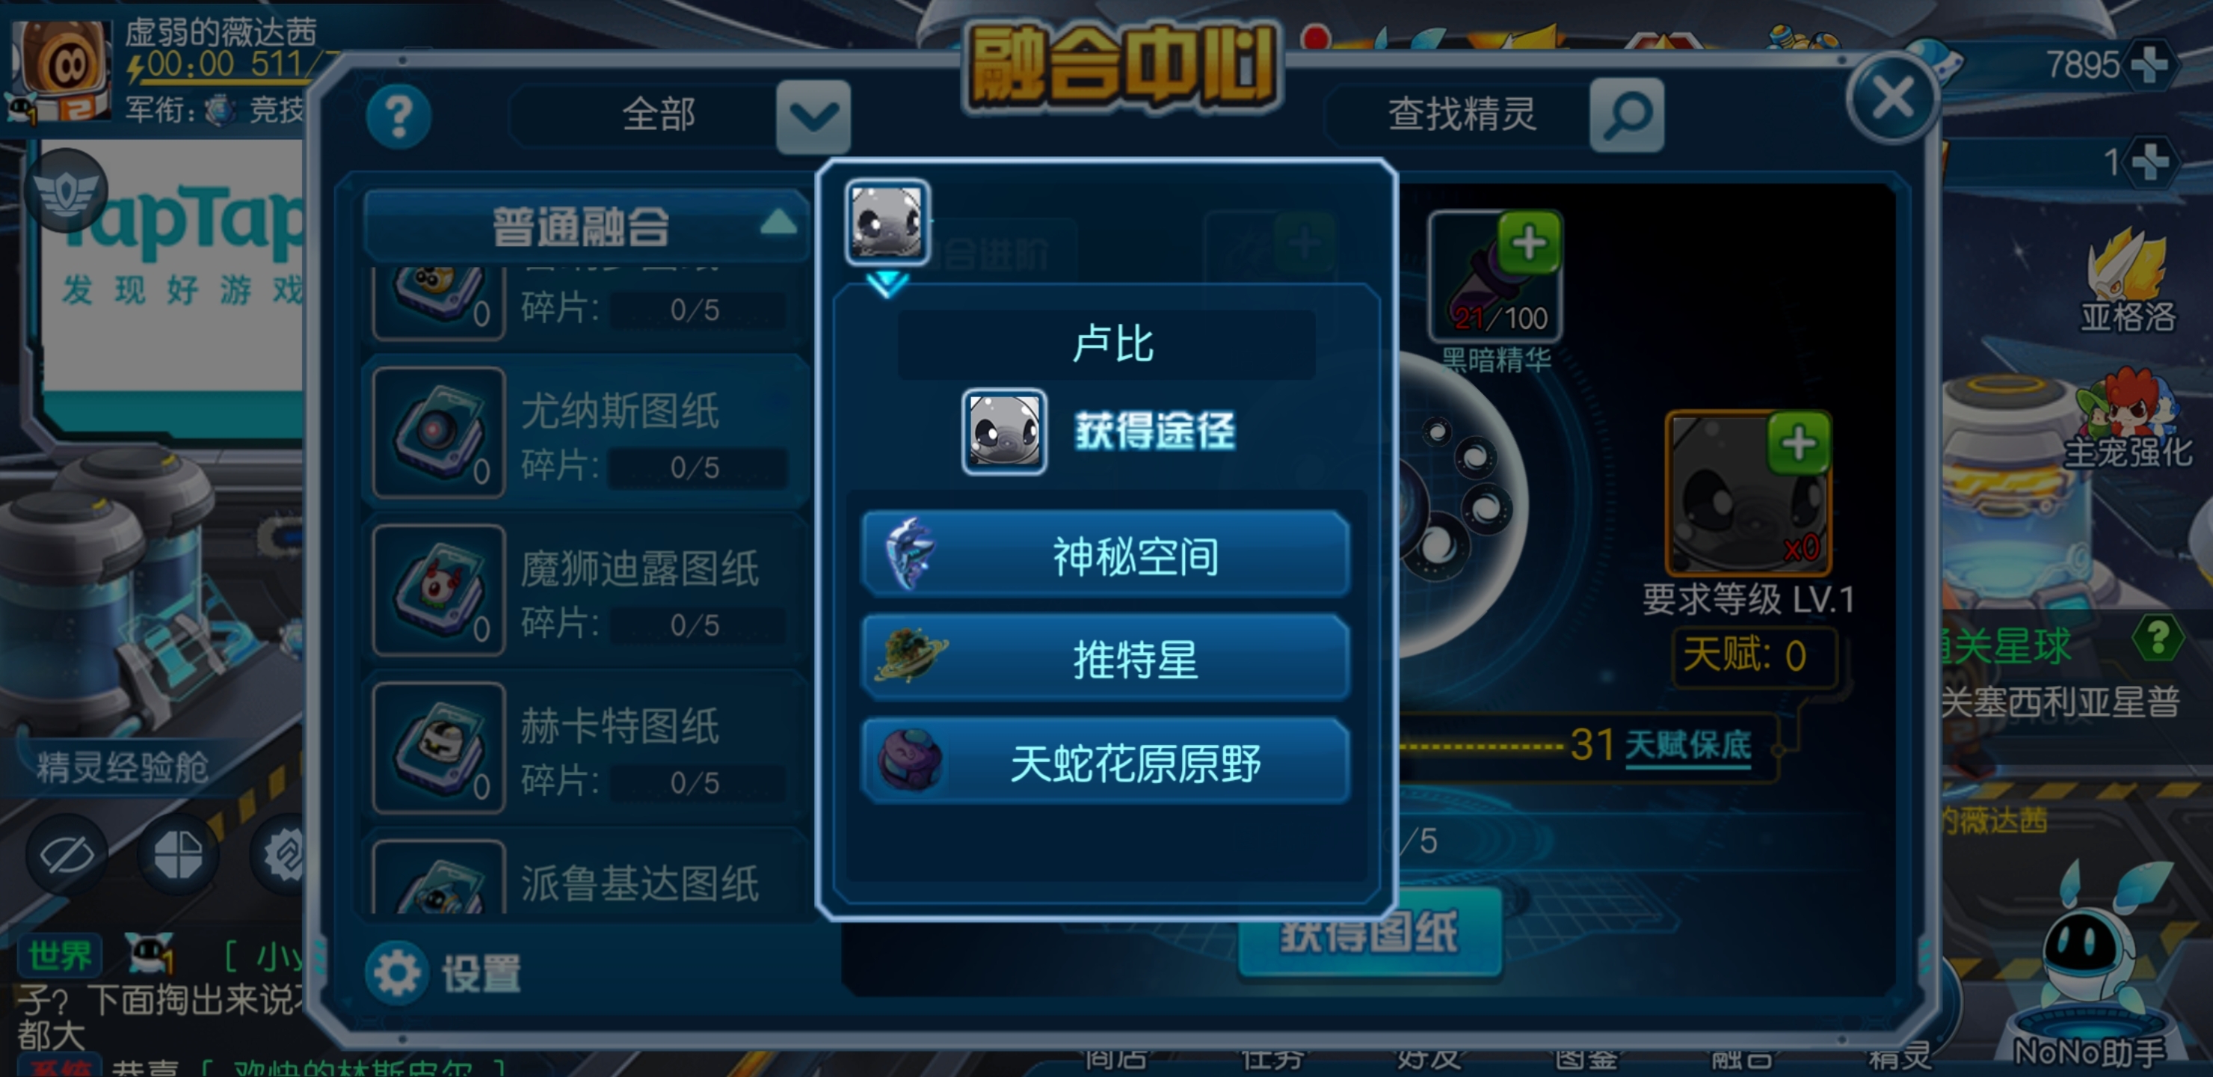Open the 设置 gear settings

coord(443,973)
